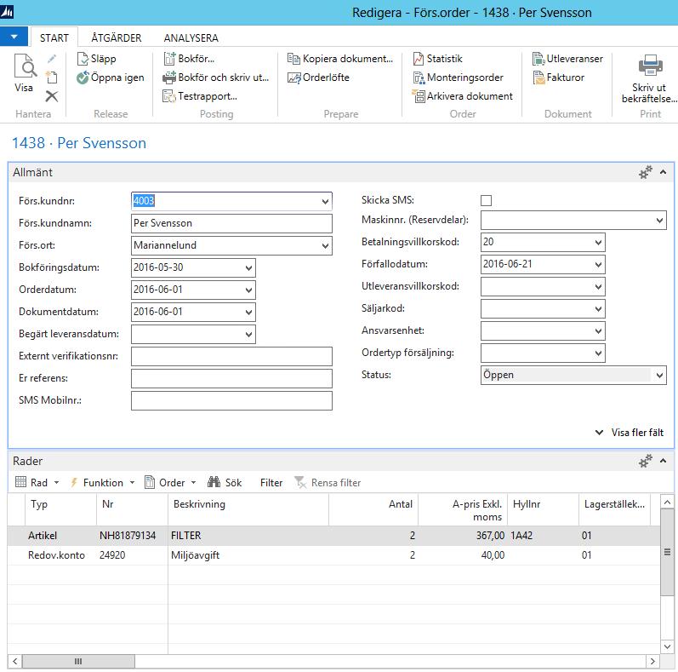Click the Rader customize gear icon

[x=645, y=461]
